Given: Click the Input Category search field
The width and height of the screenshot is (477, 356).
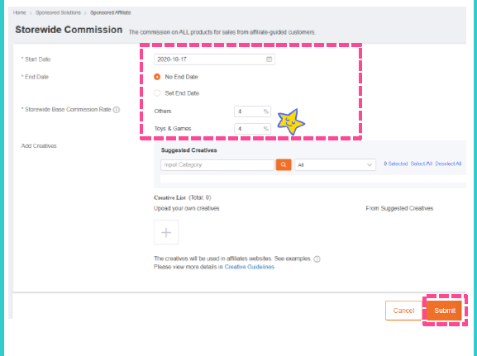Looking at the screenshot, I should (x=217, y=164).
